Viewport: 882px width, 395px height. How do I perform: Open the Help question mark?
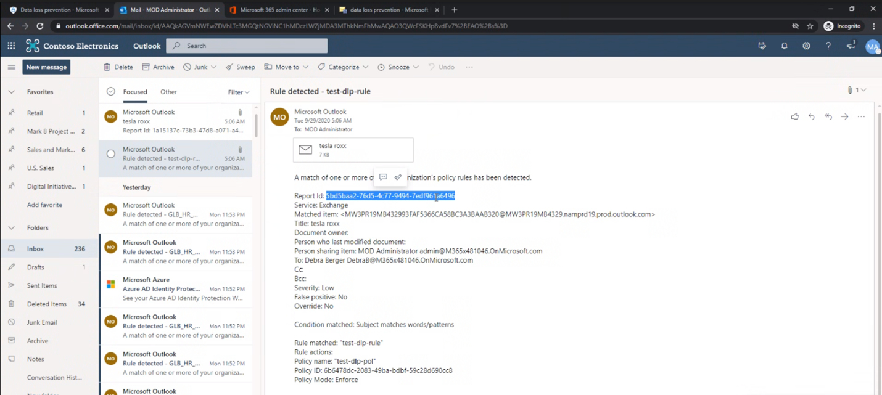pos(828,46)
